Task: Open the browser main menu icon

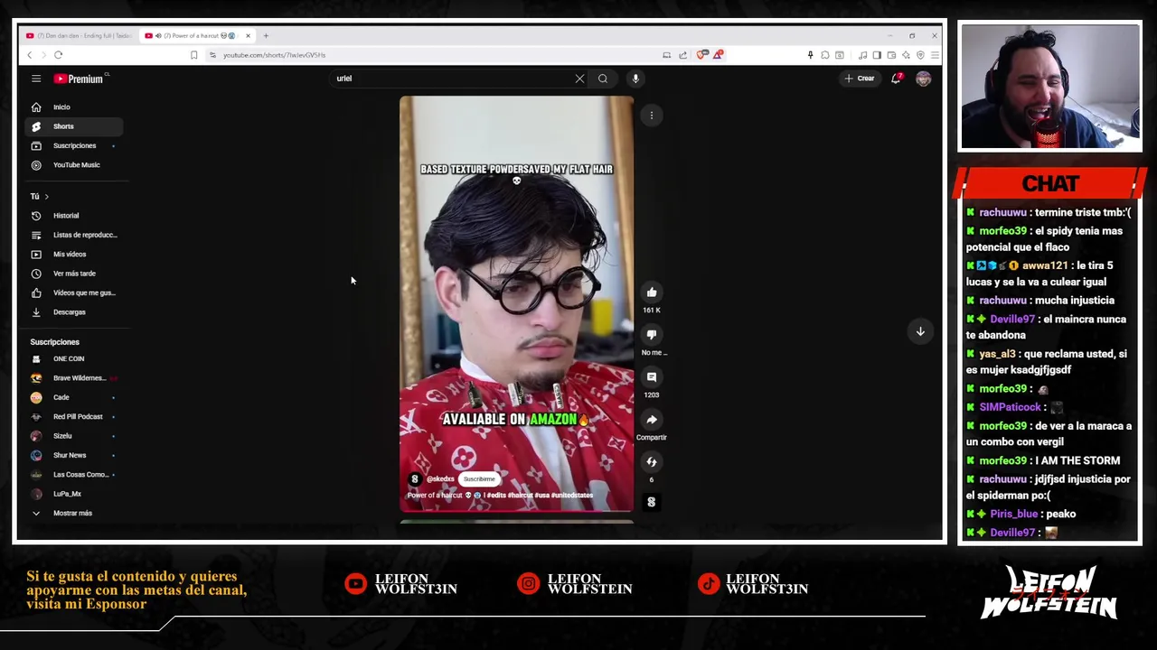Action: pos(935,55)
